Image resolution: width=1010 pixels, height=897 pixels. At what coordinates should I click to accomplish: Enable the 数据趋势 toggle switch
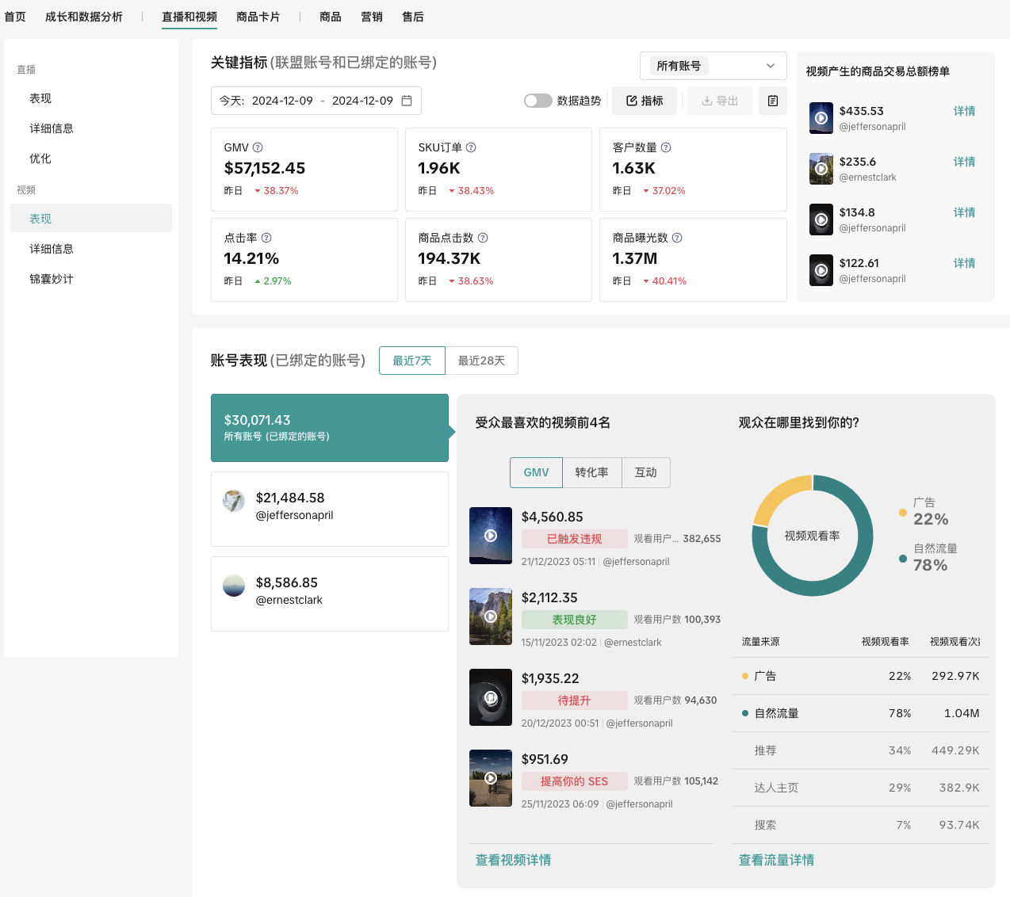click(538, 101)
